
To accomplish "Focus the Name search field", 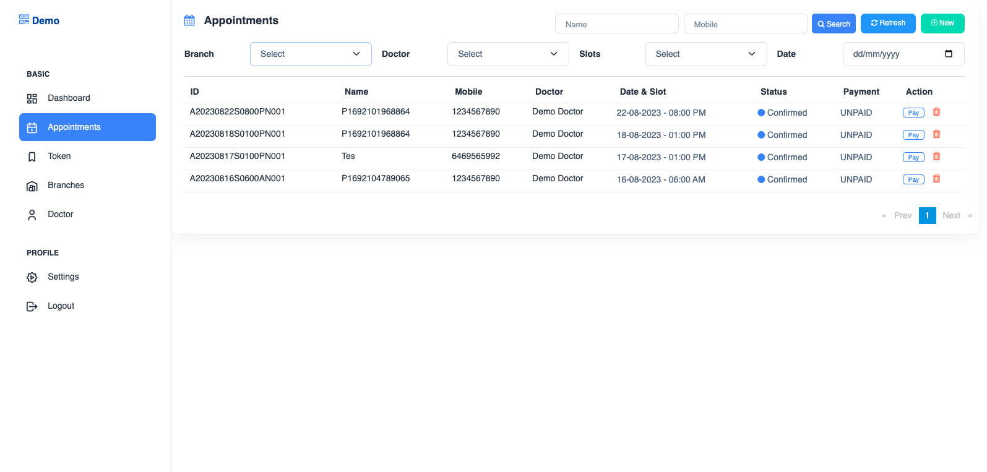I will click(617, 24).
